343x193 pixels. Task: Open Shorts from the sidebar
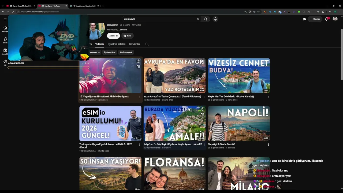(5, 40)
